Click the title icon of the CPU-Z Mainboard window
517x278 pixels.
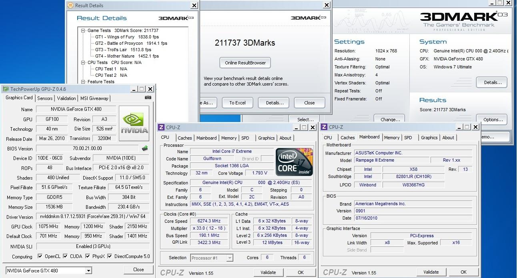[x=324, y=127]
